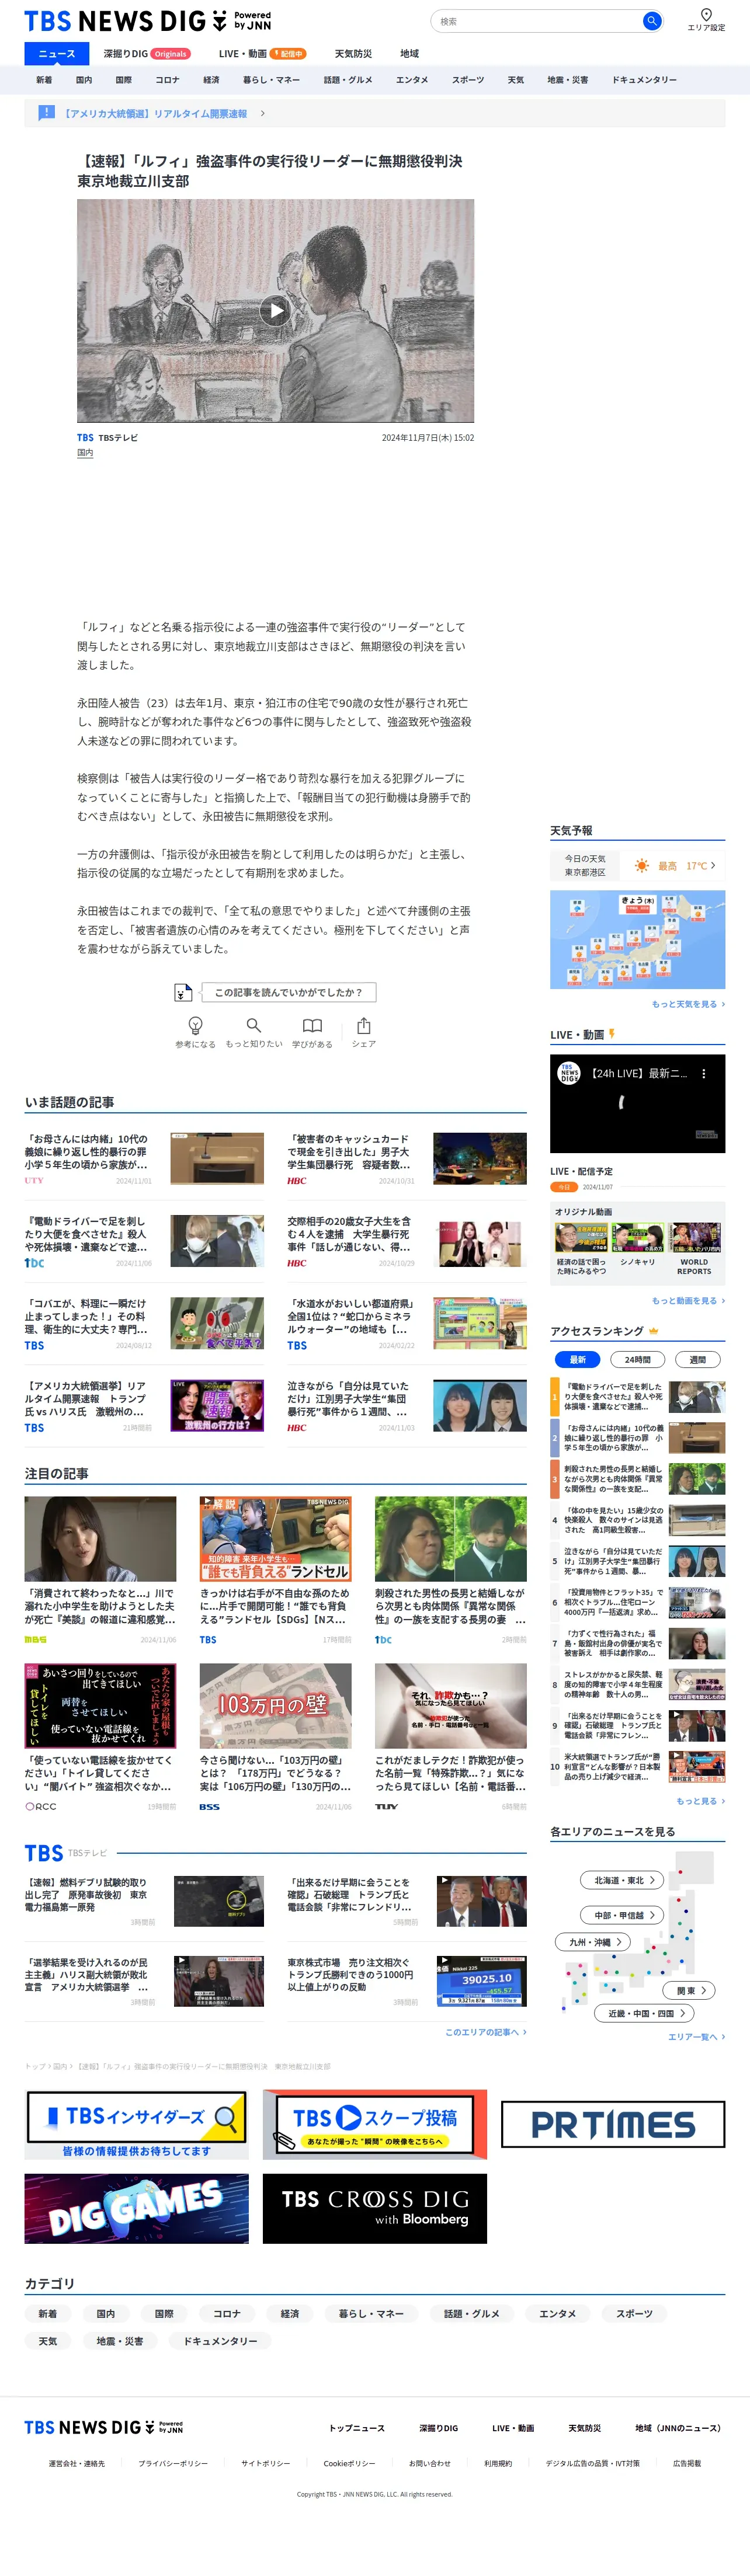Click the 暮らし・マネー category pill at bottom
The height and width of the screenshot is (2576, 750).
point(371,2313)
